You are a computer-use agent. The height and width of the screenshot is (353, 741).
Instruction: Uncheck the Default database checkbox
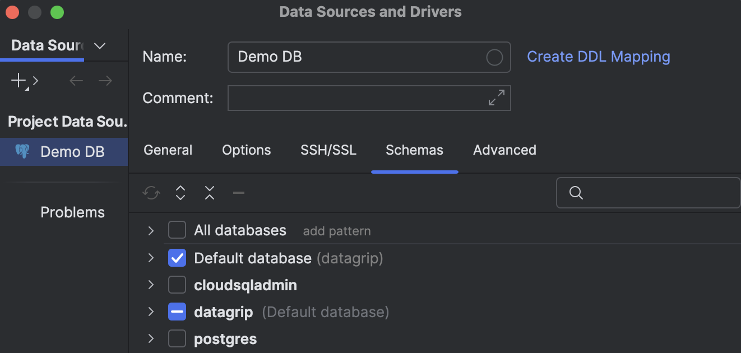click(x=177, y=258)
